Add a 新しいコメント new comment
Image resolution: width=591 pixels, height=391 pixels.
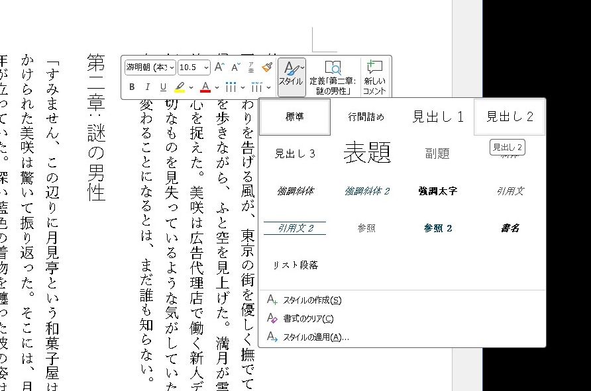coord(374,76)
